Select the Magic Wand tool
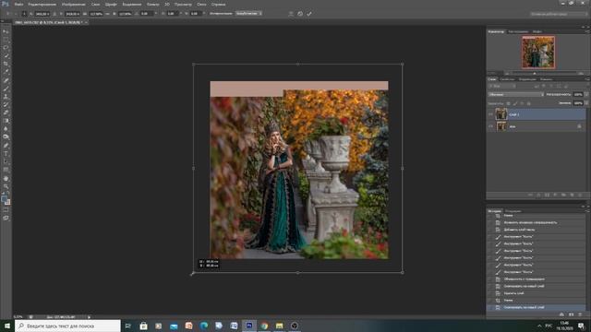 6,55
